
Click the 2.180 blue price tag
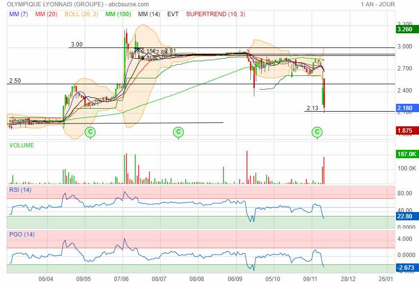pos(407,108)
